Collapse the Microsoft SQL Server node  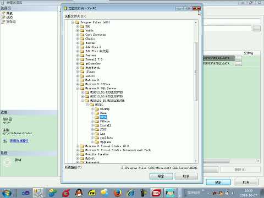click(x=78, y=88)
